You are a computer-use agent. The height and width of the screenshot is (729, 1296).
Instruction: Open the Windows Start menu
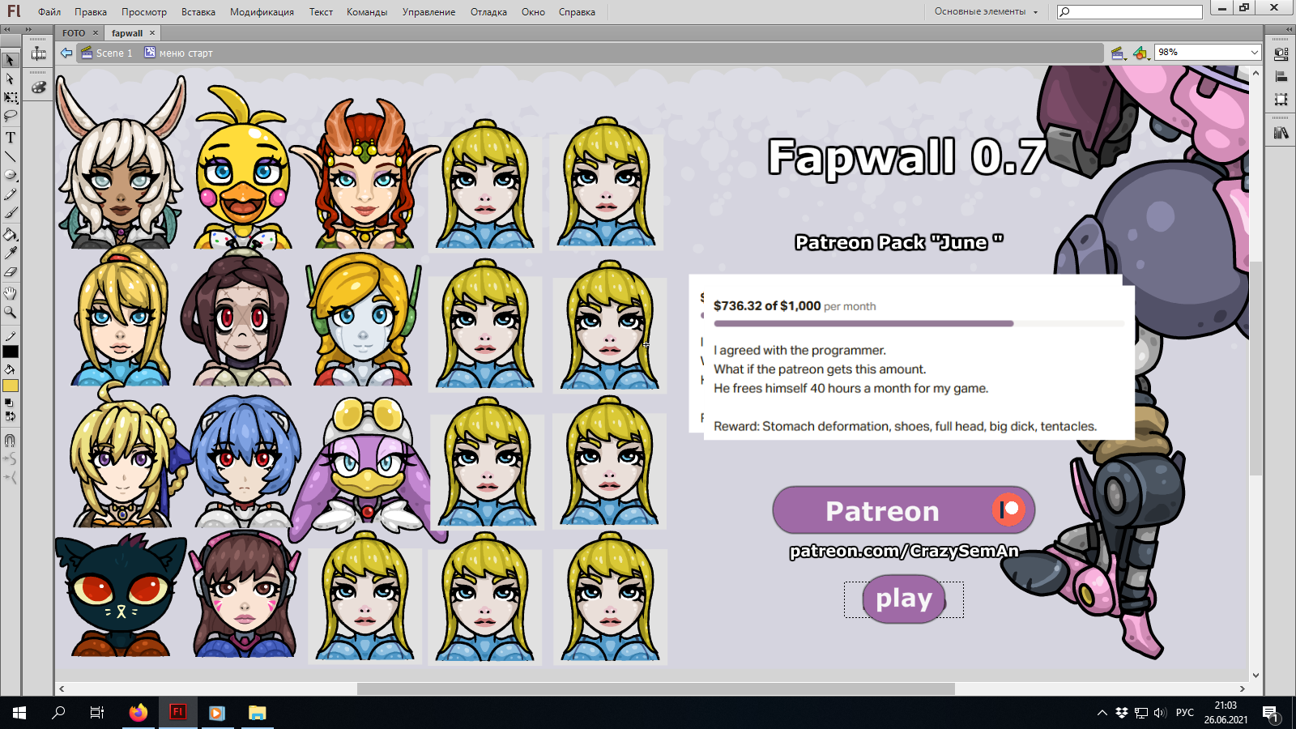[x=19, y=713]
